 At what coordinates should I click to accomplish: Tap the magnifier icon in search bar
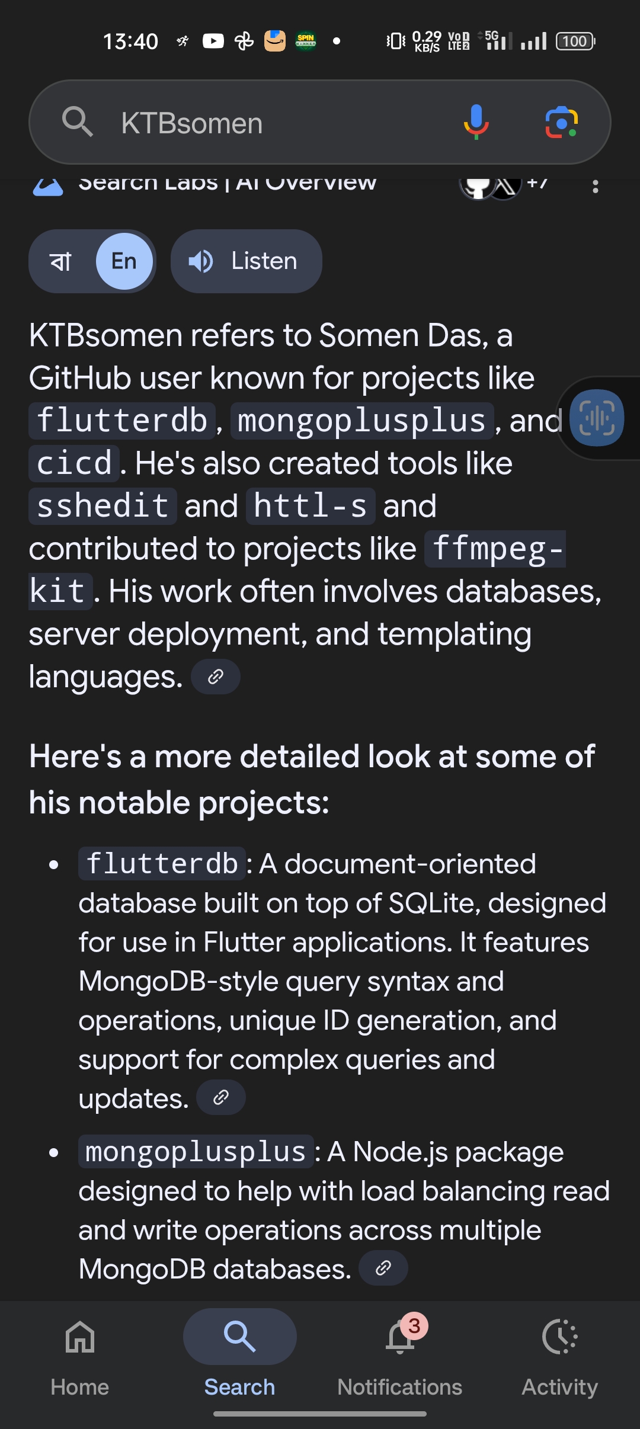(x=78, y=122)
